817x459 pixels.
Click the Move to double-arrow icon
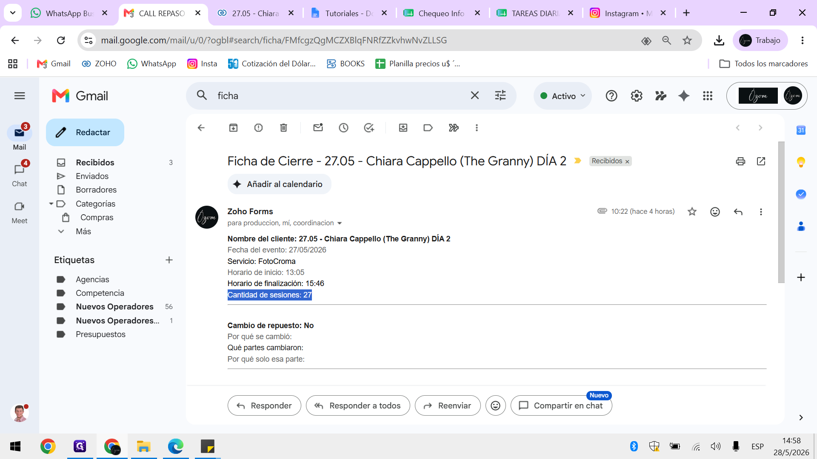pyautogui.click(x=454, y=128)
